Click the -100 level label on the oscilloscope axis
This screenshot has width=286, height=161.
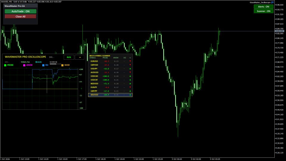[x=81, y=108]
